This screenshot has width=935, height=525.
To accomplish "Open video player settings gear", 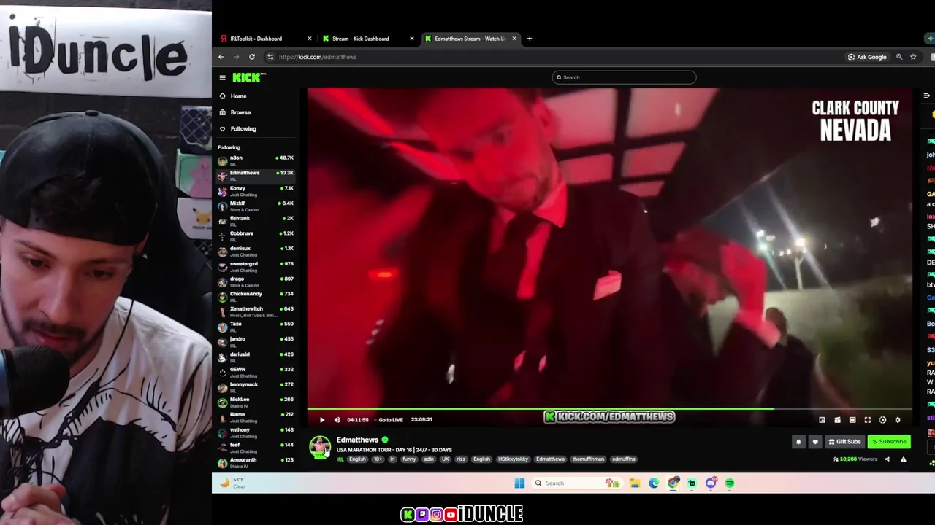I will [x=898, y=420].
